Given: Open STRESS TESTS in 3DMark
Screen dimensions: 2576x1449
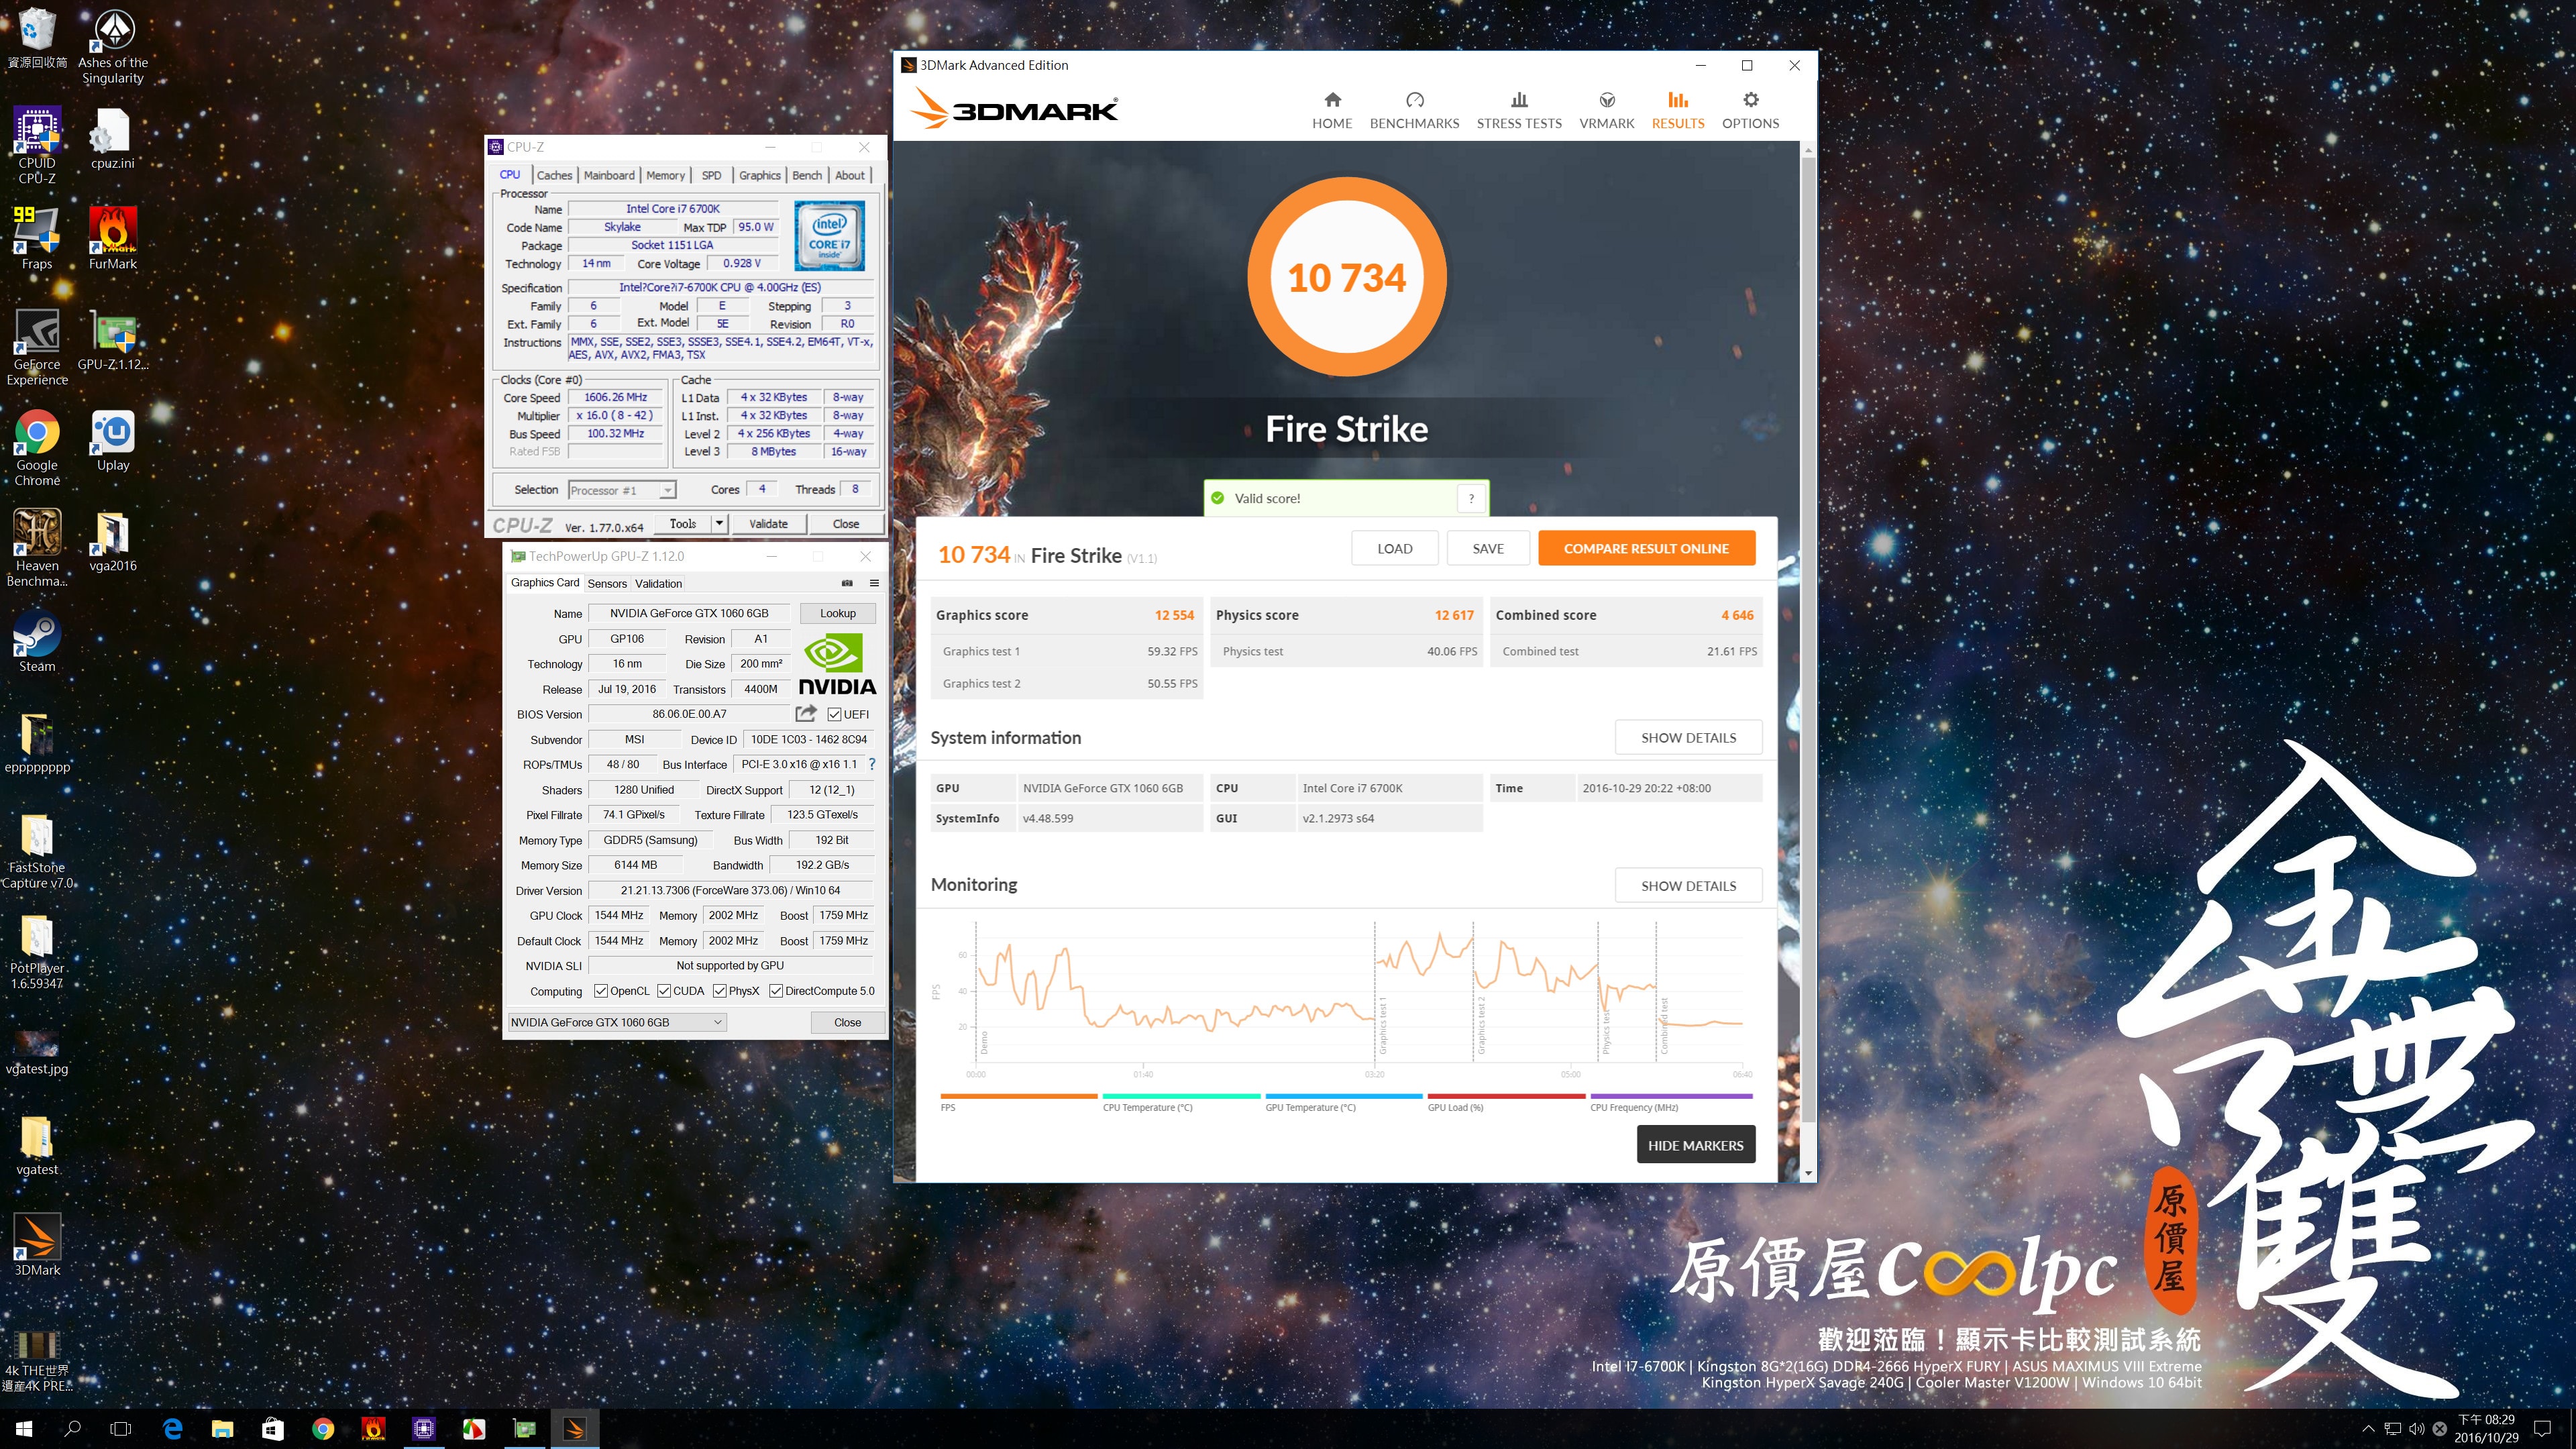Looking at the screenshot, I should [x=1518, y=110].
